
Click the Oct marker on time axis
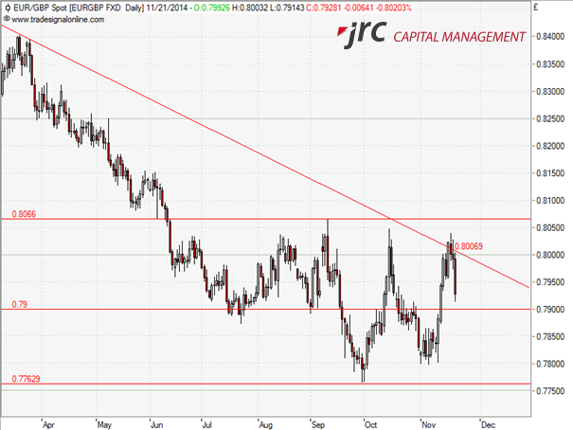pyautogui.click(x=371, y=424)
